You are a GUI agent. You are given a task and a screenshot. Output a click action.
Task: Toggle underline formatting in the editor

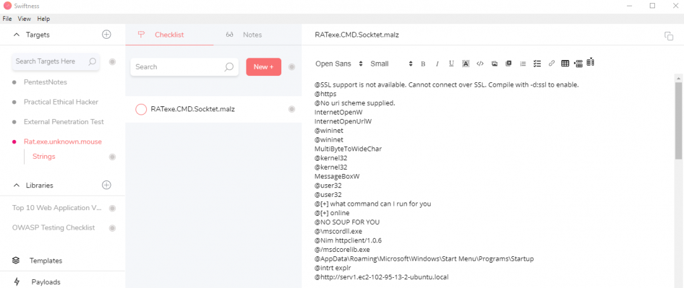pyautogui.click(x=452, y=63)
